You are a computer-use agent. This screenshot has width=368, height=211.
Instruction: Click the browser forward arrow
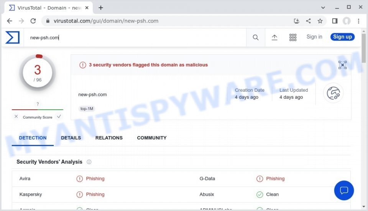click(21, 21)
